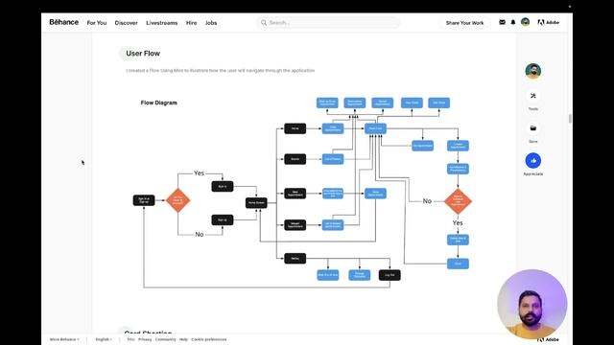This screenshot has height=345, width=614.
Task: Open the For You tab
Action: pos(97,23)
